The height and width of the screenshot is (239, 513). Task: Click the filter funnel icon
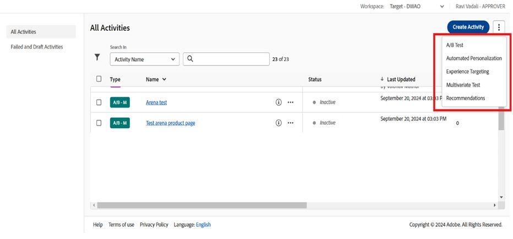97,57
